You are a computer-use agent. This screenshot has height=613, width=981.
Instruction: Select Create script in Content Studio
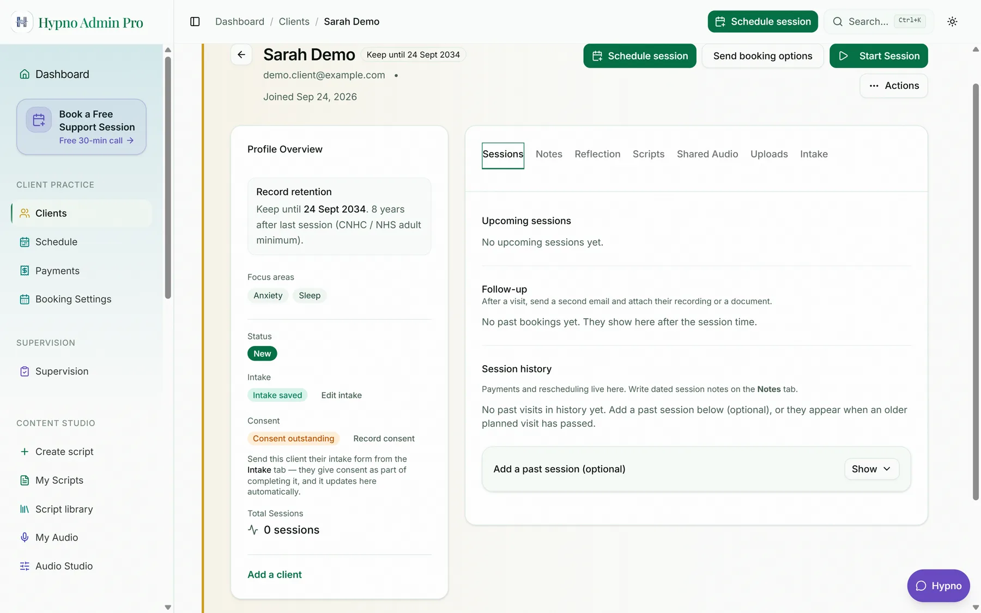(81, 452)
